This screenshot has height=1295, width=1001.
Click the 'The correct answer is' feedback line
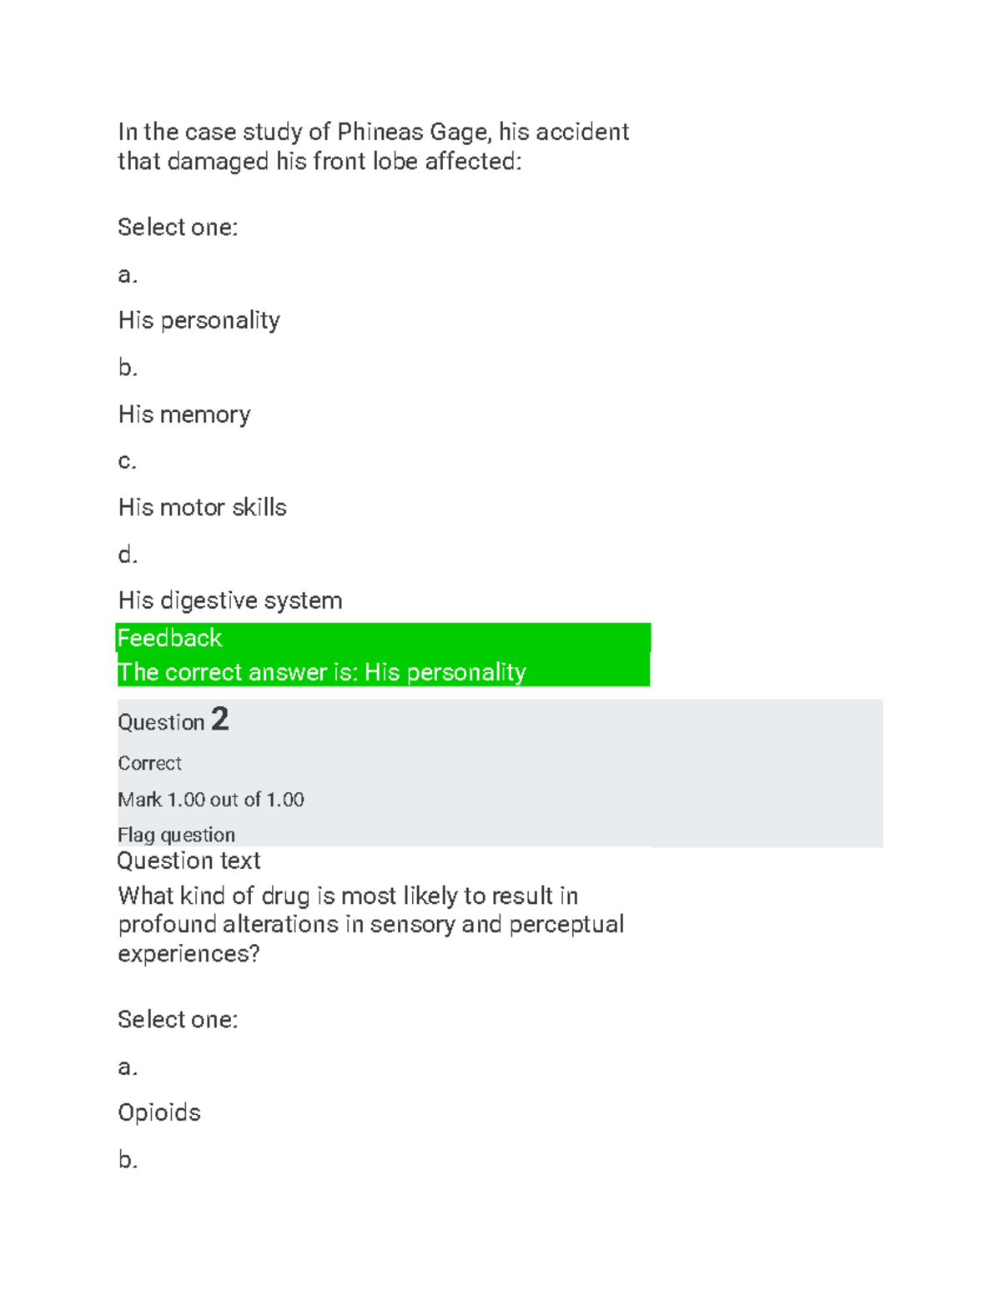tap(322, 672)
